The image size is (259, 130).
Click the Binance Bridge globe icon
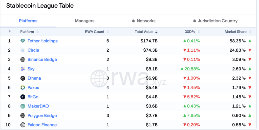pyautogui.click(x=23, y=59)
